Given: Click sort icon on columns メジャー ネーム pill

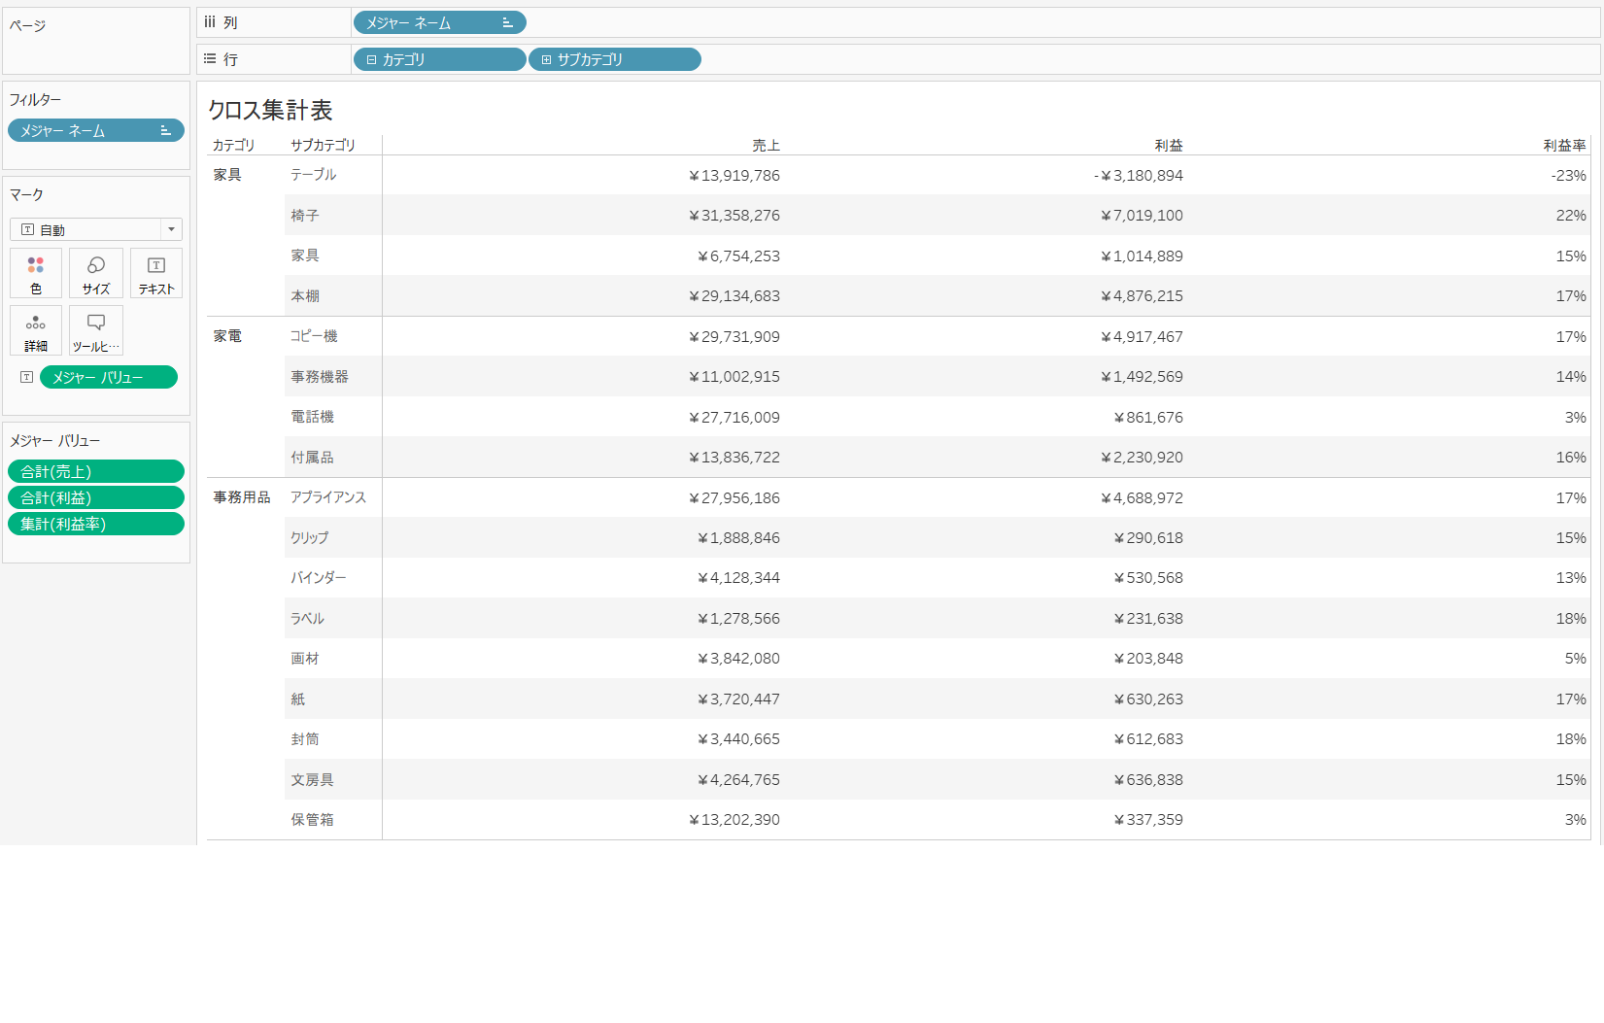Looking at the screenshot, I should point(507,22).
